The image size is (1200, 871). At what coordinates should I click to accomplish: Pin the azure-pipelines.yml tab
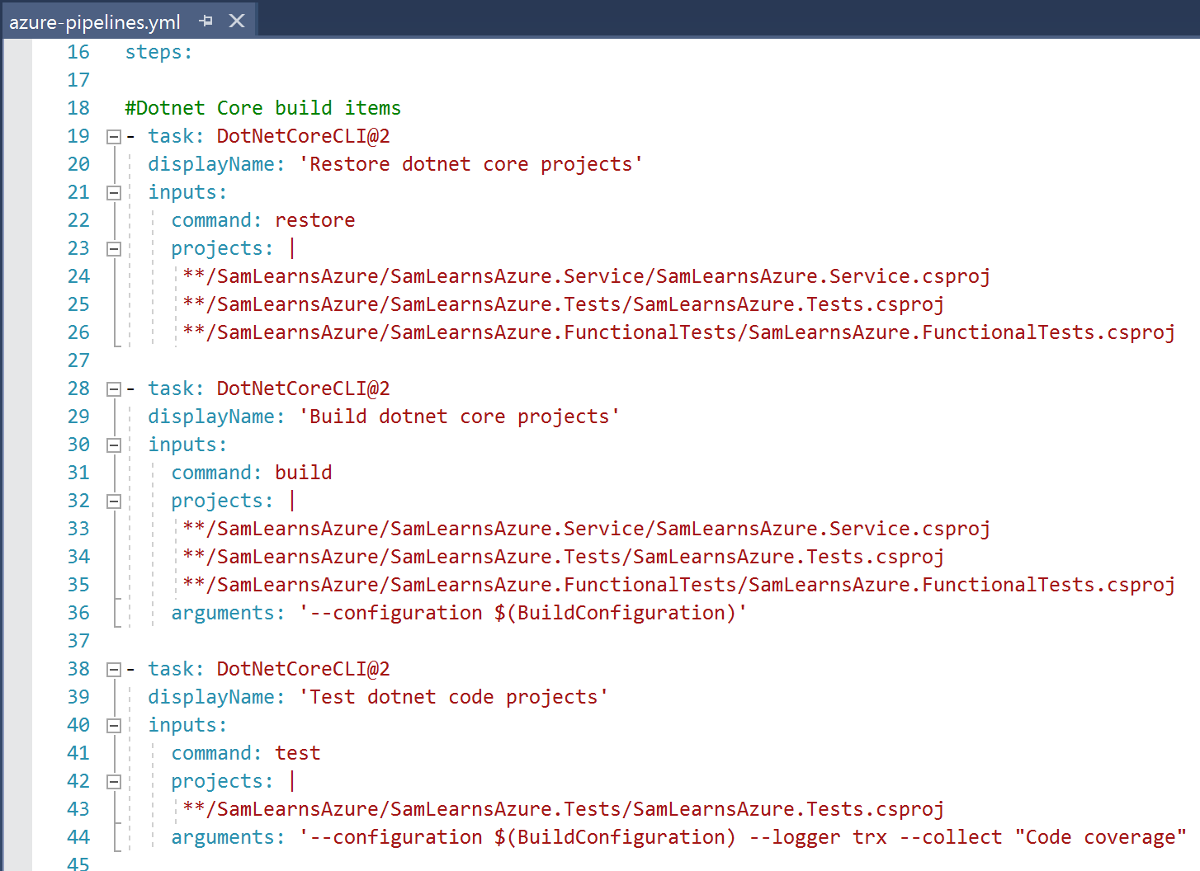[x=206, y=21]
